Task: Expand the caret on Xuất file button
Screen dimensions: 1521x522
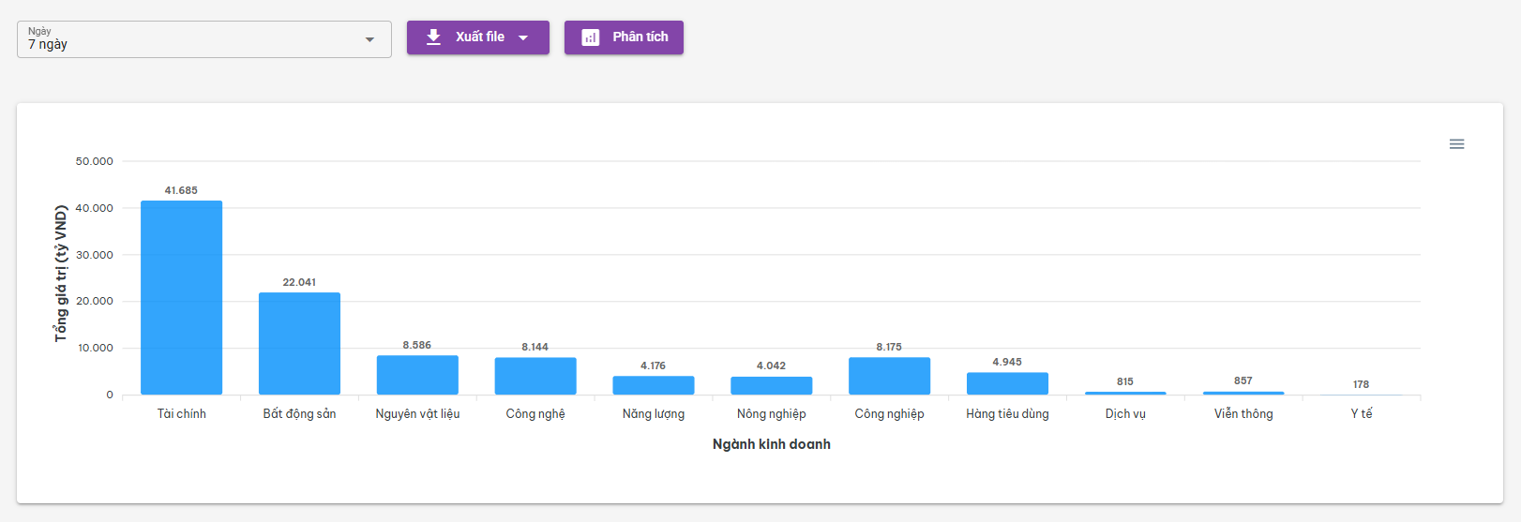Action: (x=523, y=37)
